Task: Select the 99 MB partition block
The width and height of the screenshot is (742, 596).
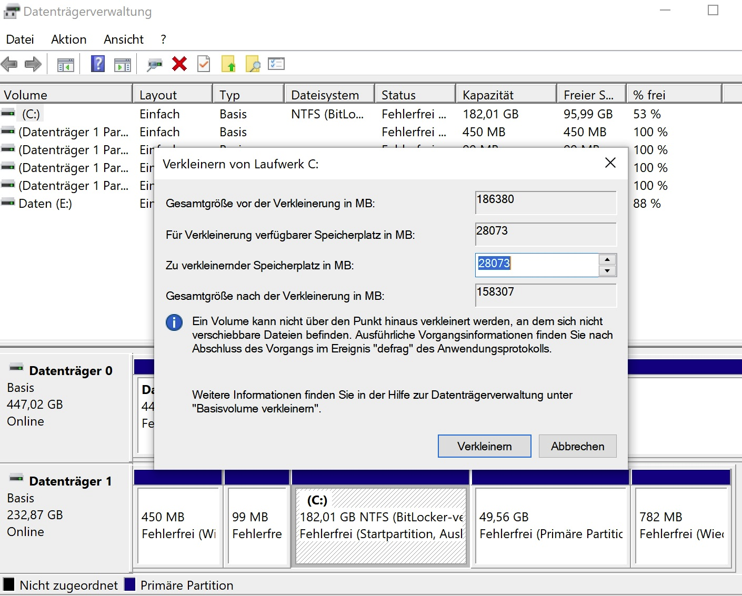Action: [x=257, y=526]
